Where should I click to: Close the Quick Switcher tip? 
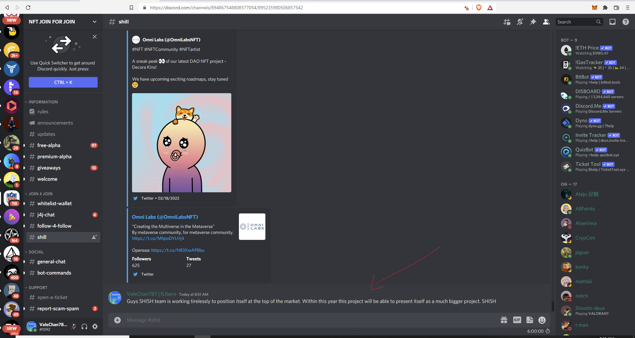coord(95,37)
